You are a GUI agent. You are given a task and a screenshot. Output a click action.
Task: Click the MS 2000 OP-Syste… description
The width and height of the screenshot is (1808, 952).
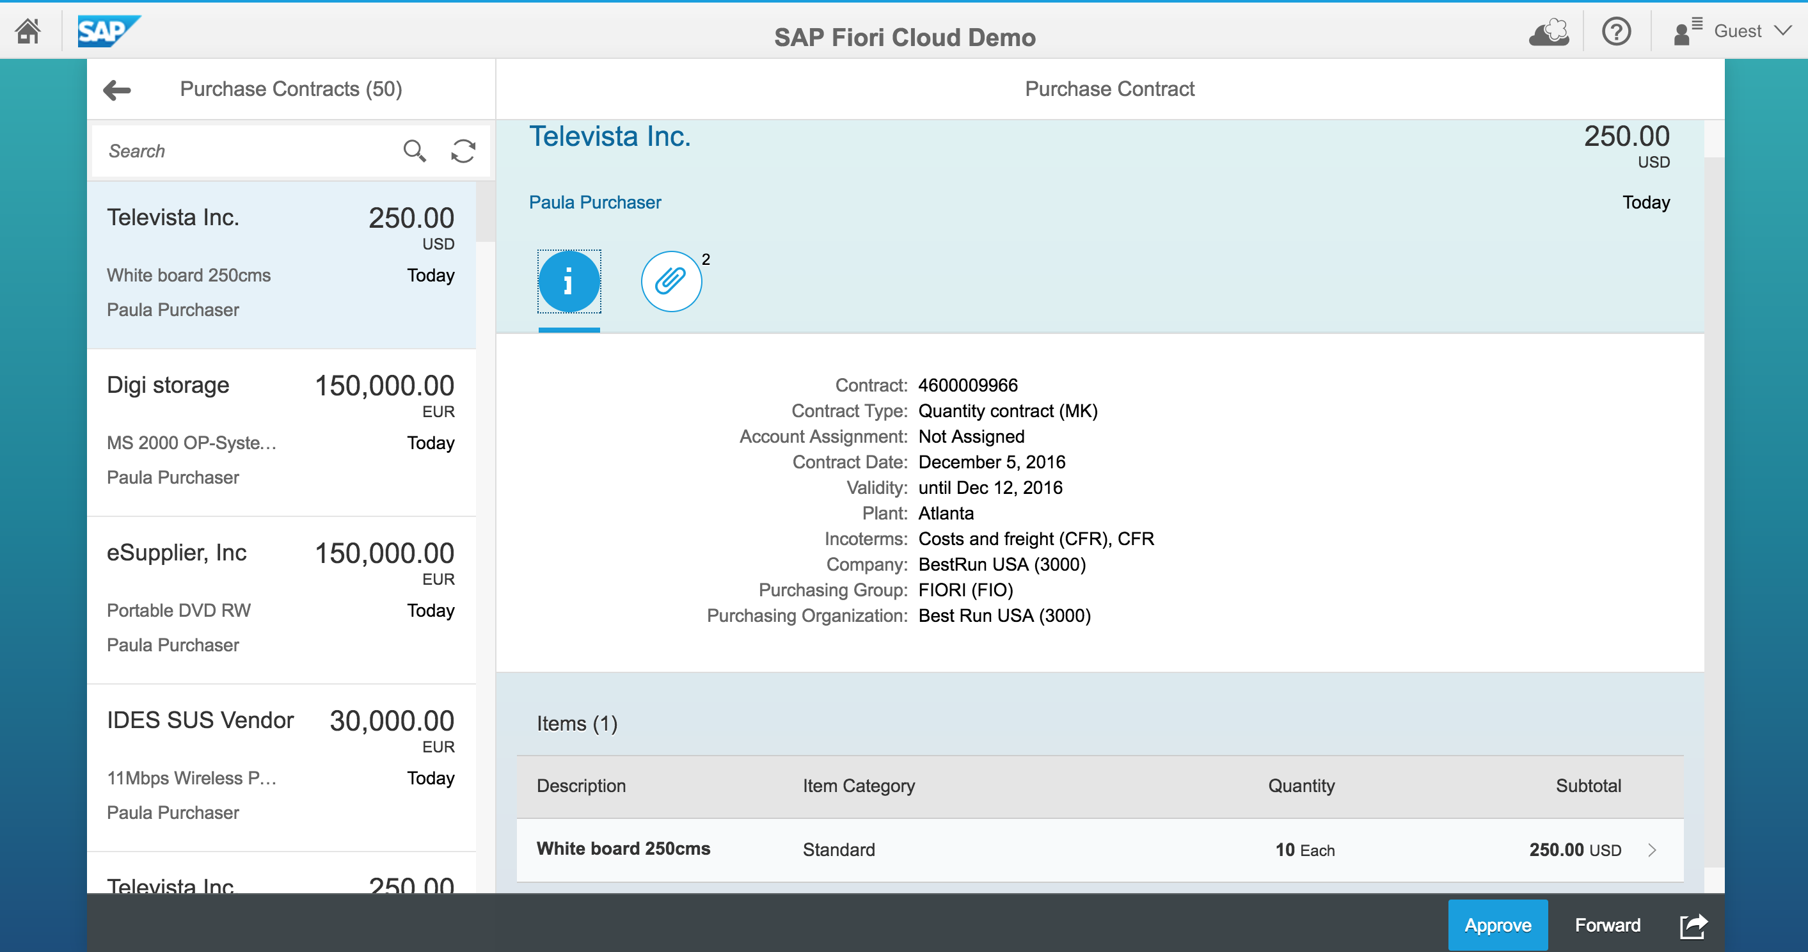191,443
